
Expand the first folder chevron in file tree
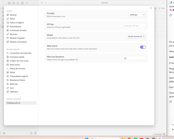coord(1,8)
